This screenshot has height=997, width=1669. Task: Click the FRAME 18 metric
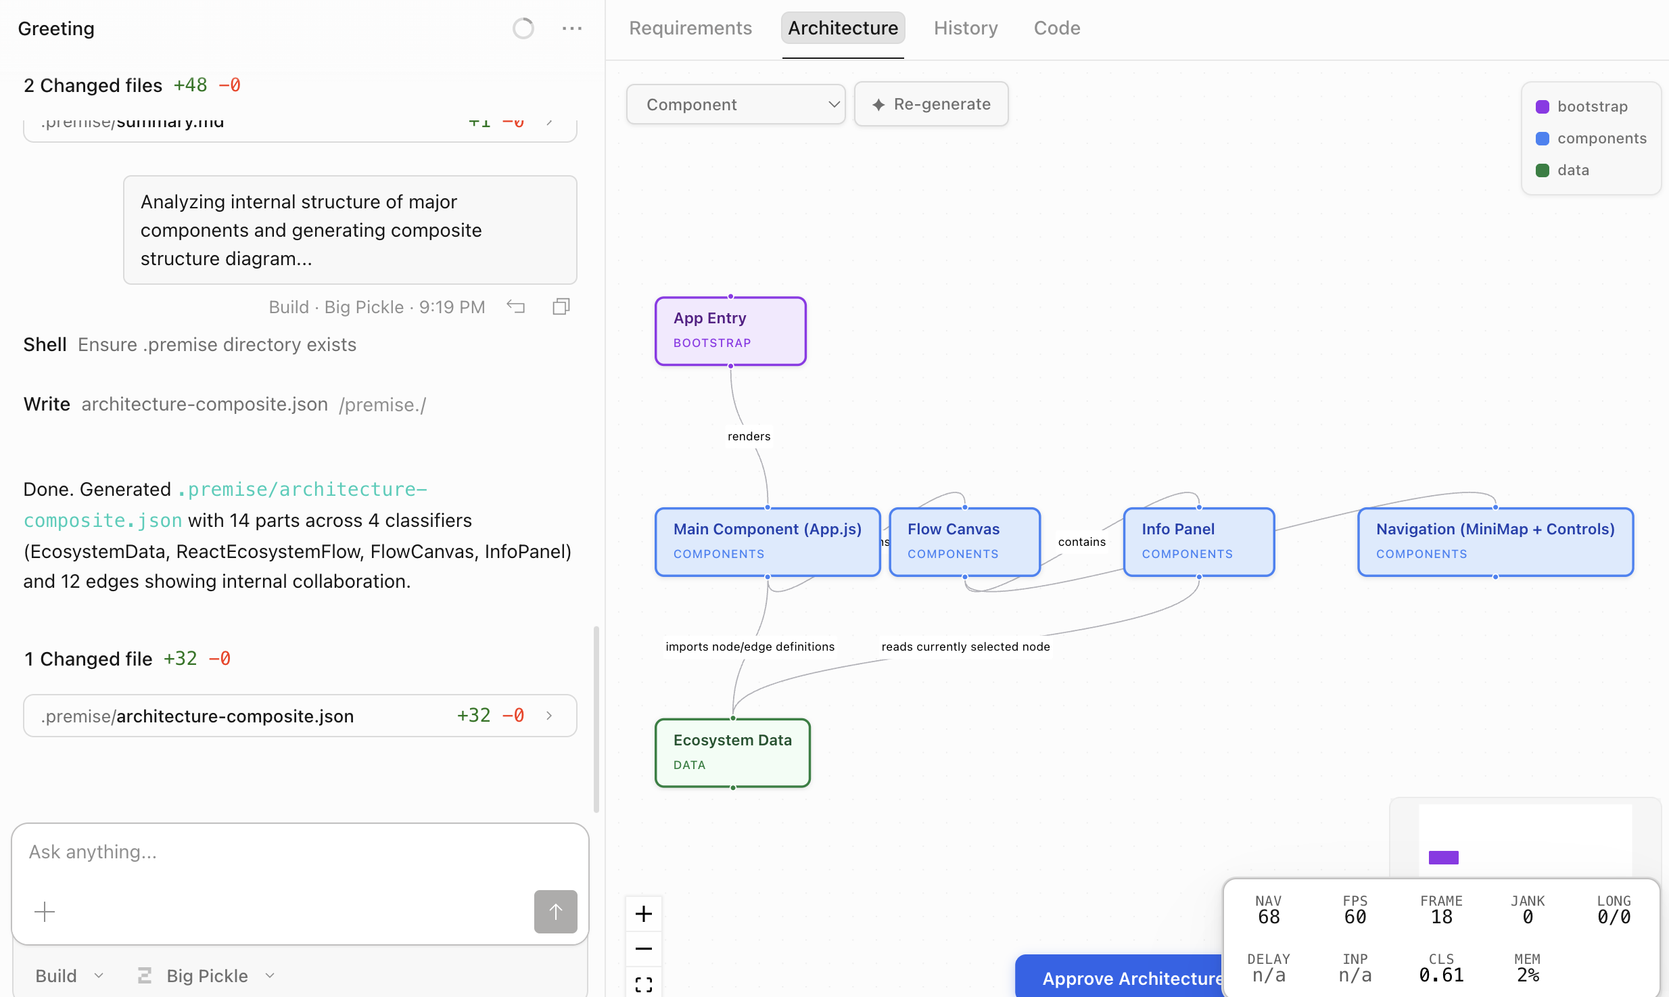(1441, 910)
